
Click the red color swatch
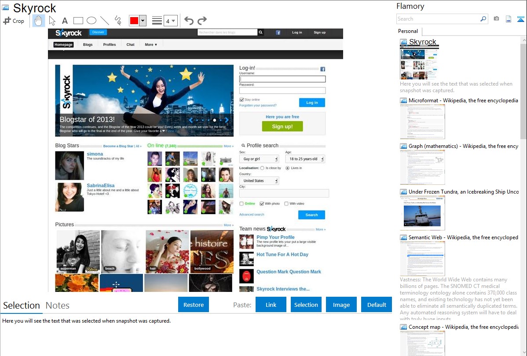(134, 21)
